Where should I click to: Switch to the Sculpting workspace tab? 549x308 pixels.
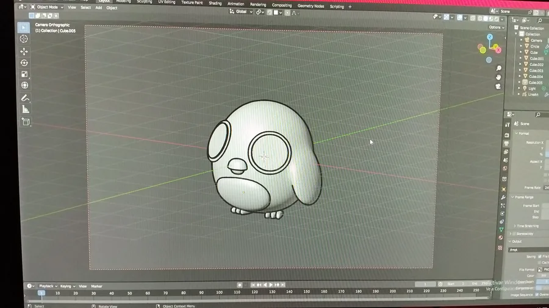pyautogui.click(x=144, y=2)
